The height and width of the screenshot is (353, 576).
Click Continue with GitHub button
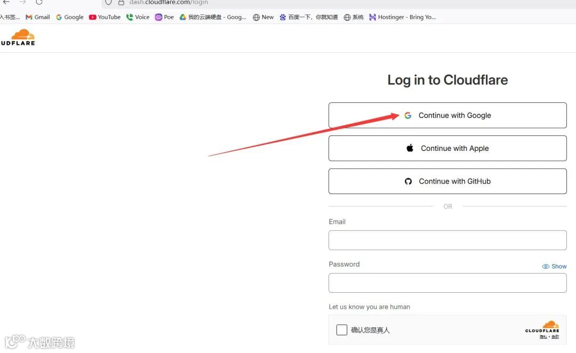(447, 181)
